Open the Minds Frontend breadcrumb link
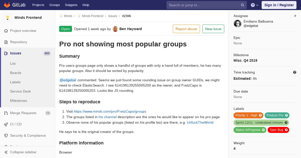This screenshot has width=301, height=158. click(x=93, y=16)
